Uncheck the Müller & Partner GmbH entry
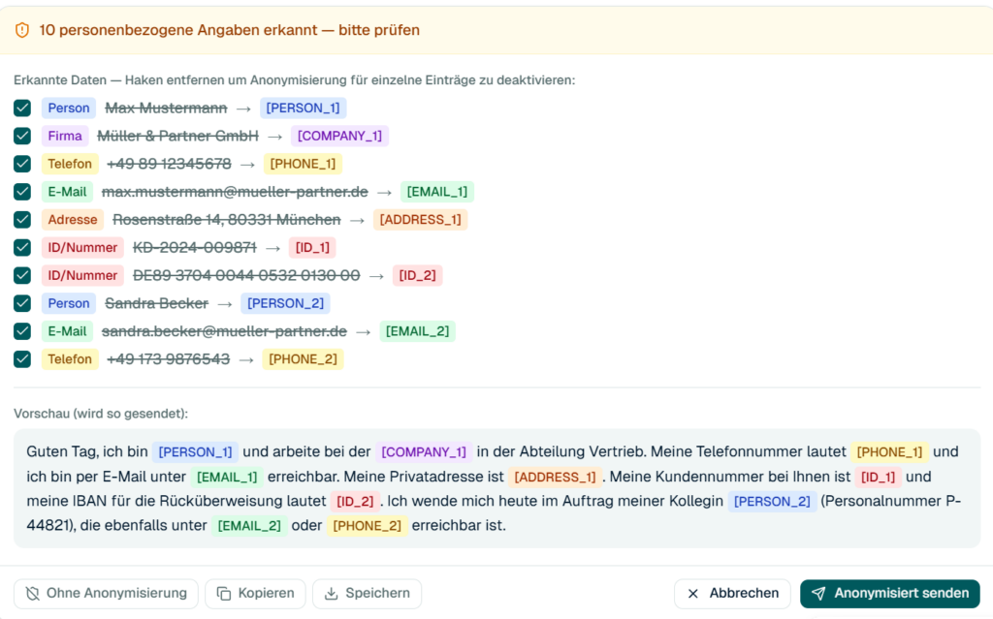 pos(22,136)
